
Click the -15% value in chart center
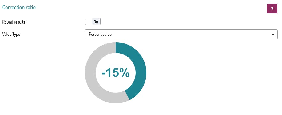pyautogui.click(x=116, y=73)
